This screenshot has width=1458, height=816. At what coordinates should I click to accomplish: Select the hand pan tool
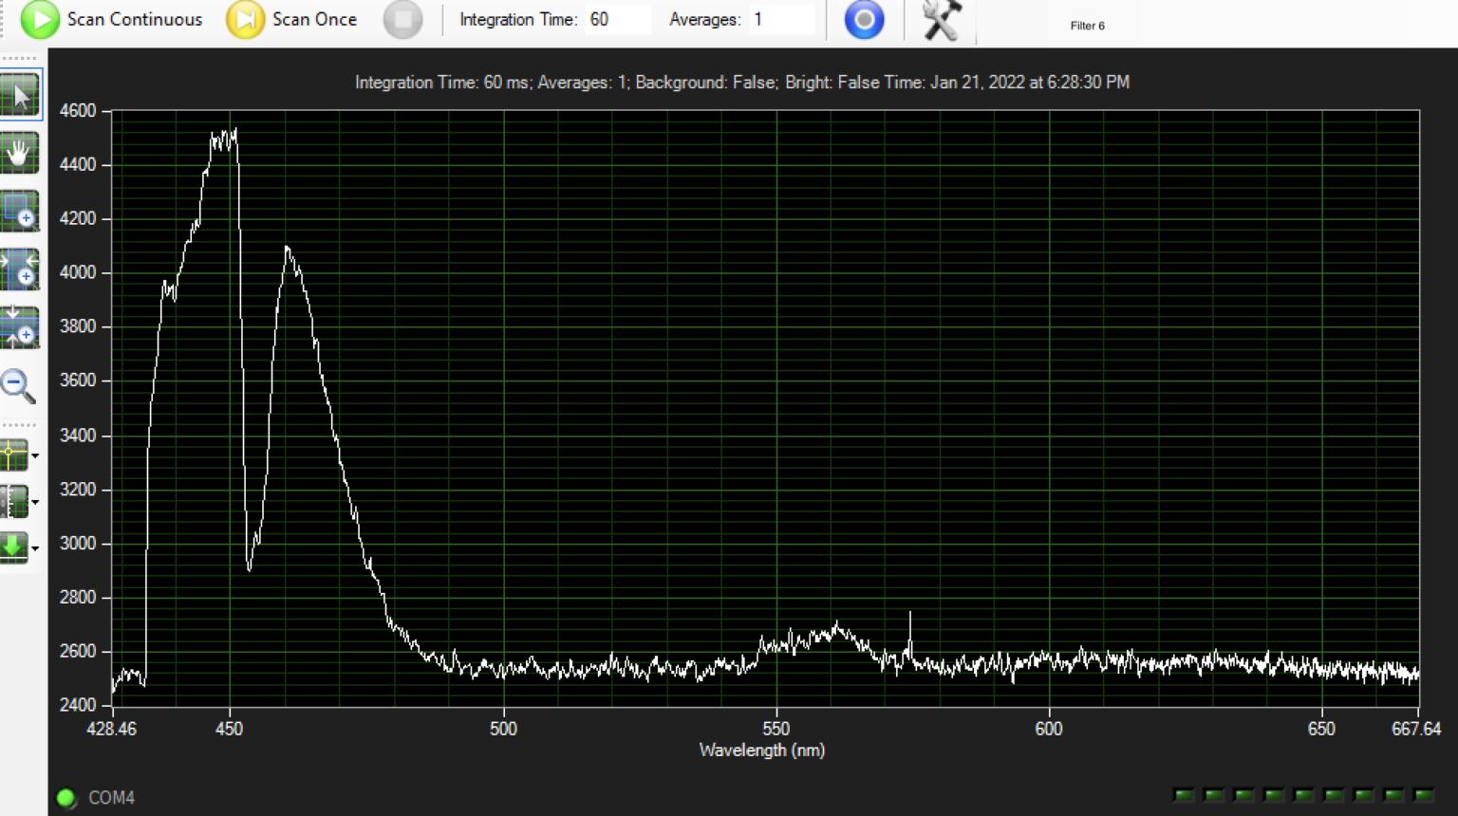(x=20, y=153)
